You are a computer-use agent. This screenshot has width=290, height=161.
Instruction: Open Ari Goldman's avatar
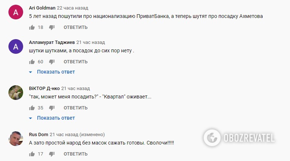(16, 12)
